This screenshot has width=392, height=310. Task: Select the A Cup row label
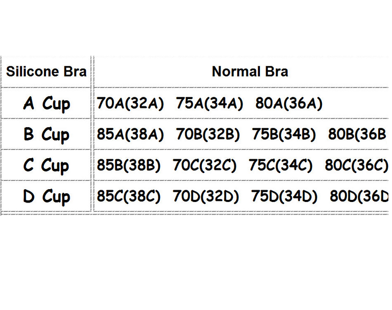pyautogui.click(x=47, y=104)
